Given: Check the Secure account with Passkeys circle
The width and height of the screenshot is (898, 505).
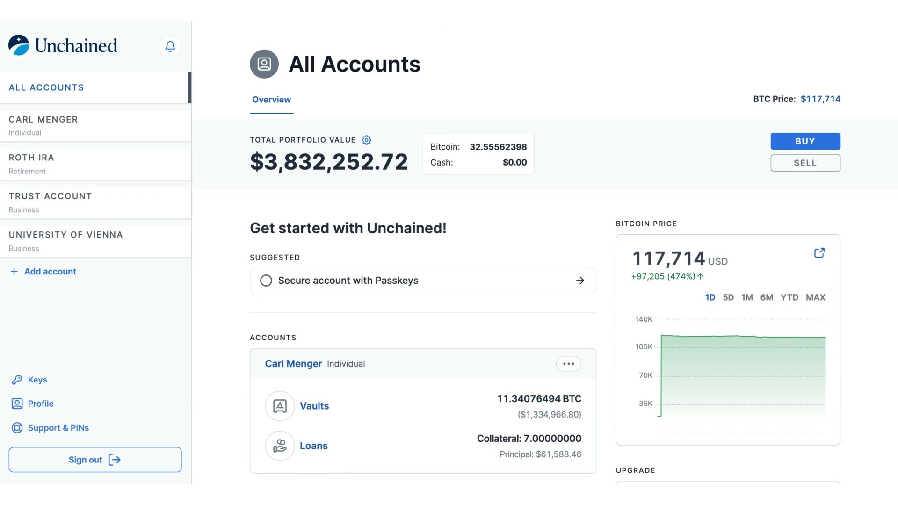Looking at the screenshot, I should [x=266, y=281].
